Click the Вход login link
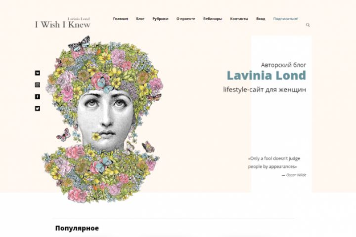Screen dimensions: 356x237 point(261,19)
